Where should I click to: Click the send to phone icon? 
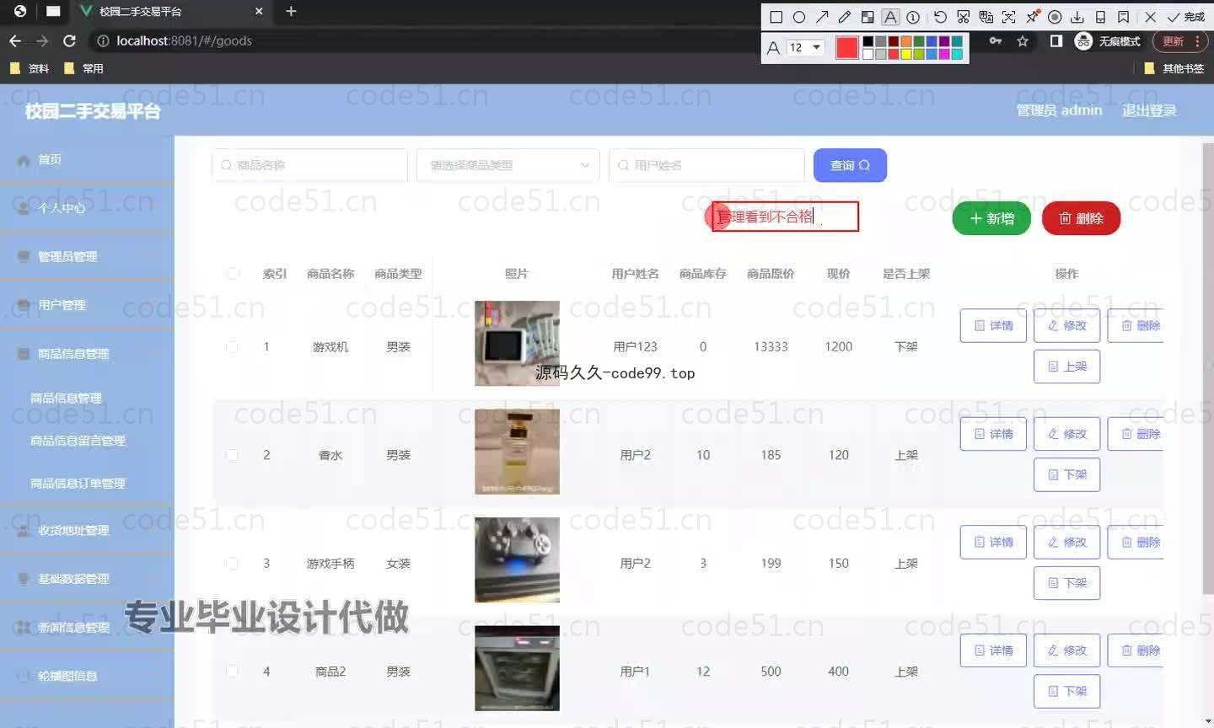pos(1100,17)
